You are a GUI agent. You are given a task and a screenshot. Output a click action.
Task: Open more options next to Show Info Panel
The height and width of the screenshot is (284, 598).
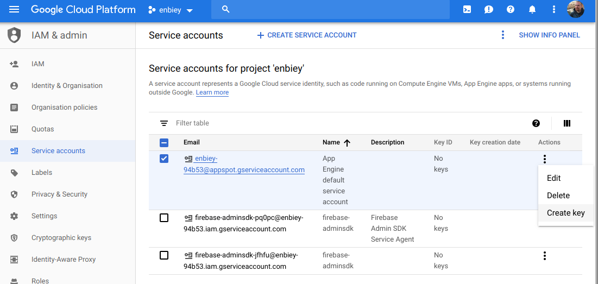pyautogui.click(x=503, y=35)
